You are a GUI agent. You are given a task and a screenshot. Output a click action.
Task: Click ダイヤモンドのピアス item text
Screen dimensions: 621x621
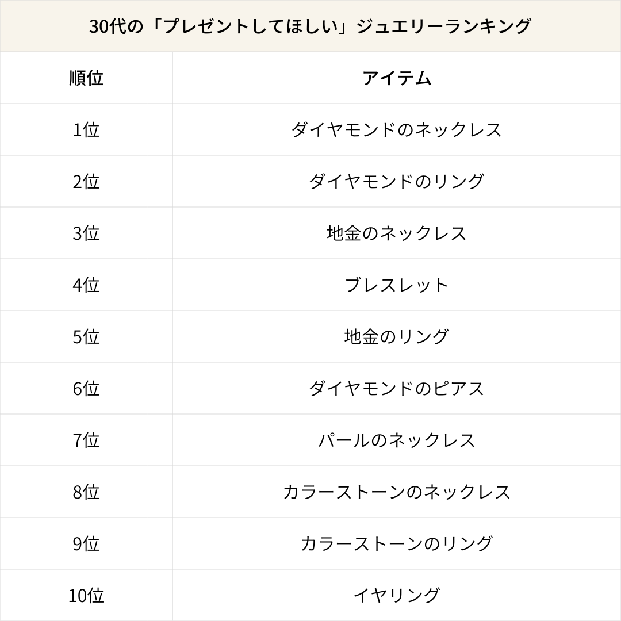[397, 389]
